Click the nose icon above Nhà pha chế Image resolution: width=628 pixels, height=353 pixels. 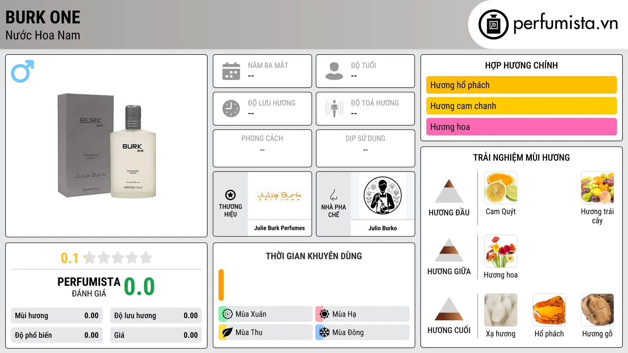[334, 195]
